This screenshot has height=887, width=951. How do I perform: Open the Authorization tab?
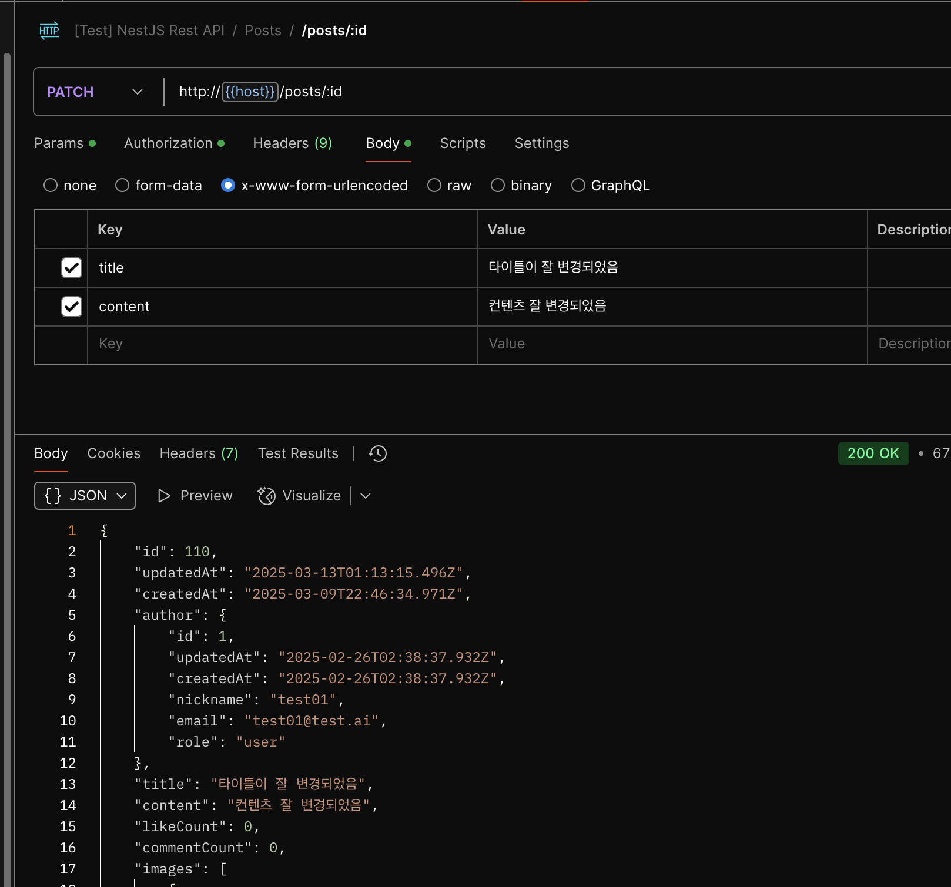point(174,143)
